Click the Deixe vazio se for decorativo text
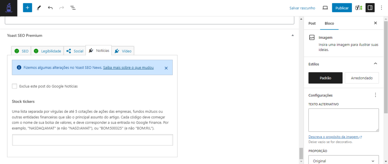Screen dimensions: 388x164 coord(330,142)
